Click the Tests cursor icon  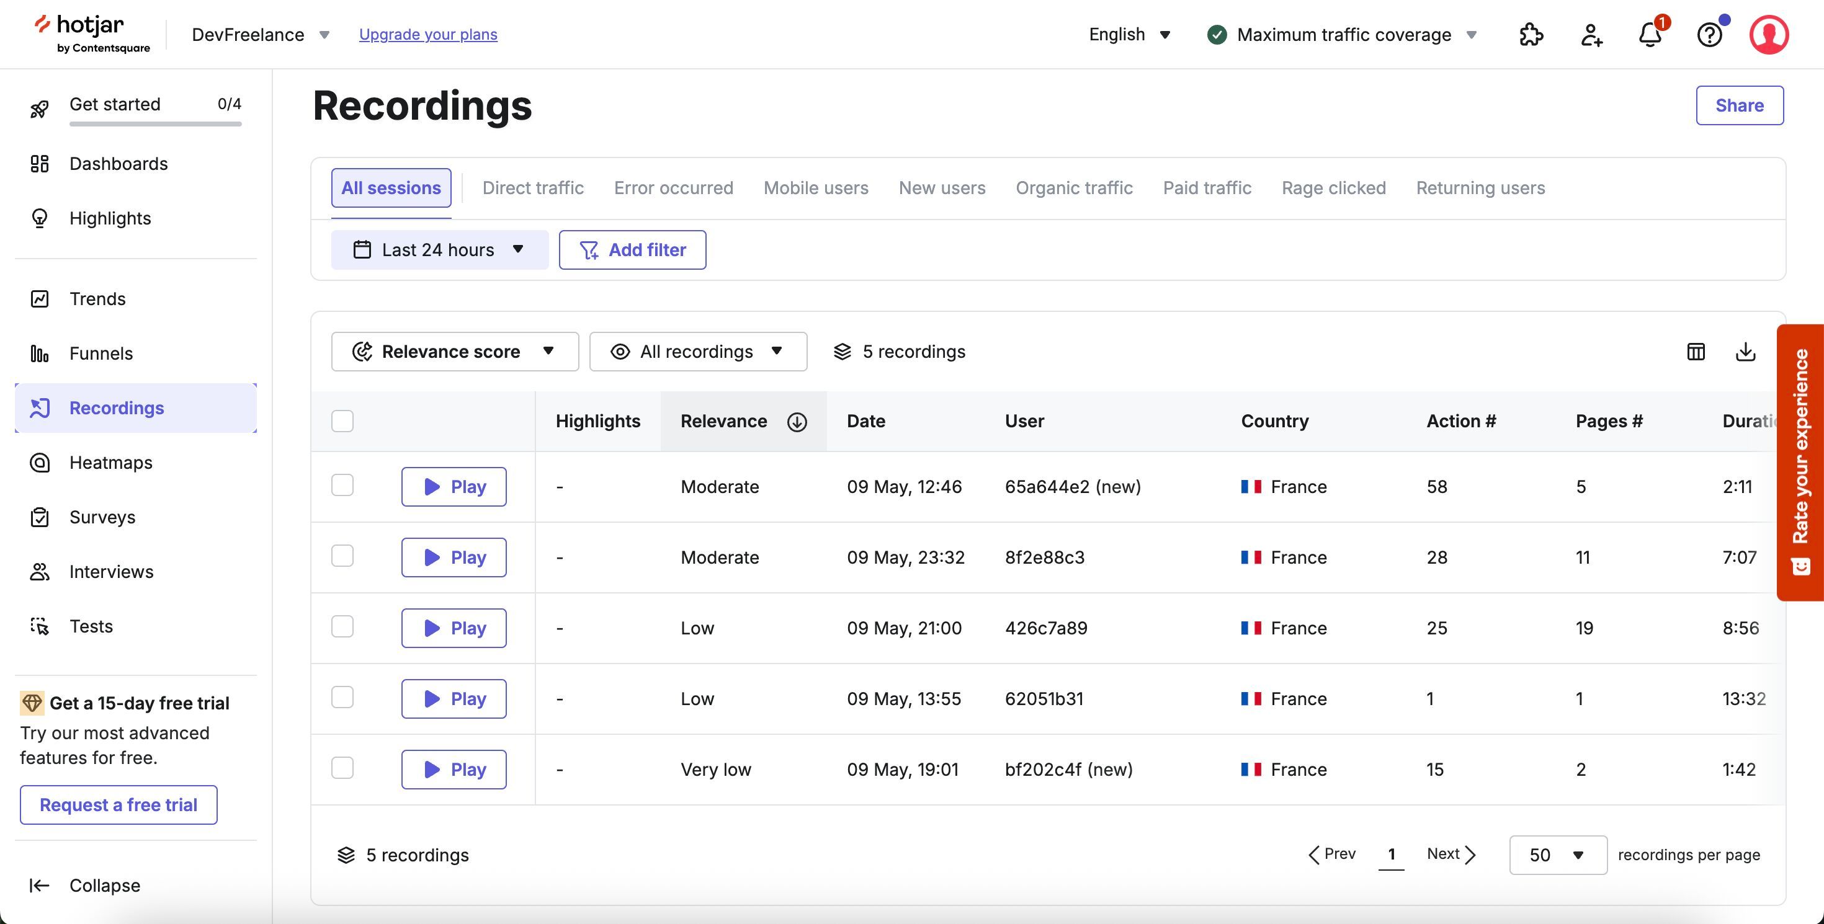40,626
